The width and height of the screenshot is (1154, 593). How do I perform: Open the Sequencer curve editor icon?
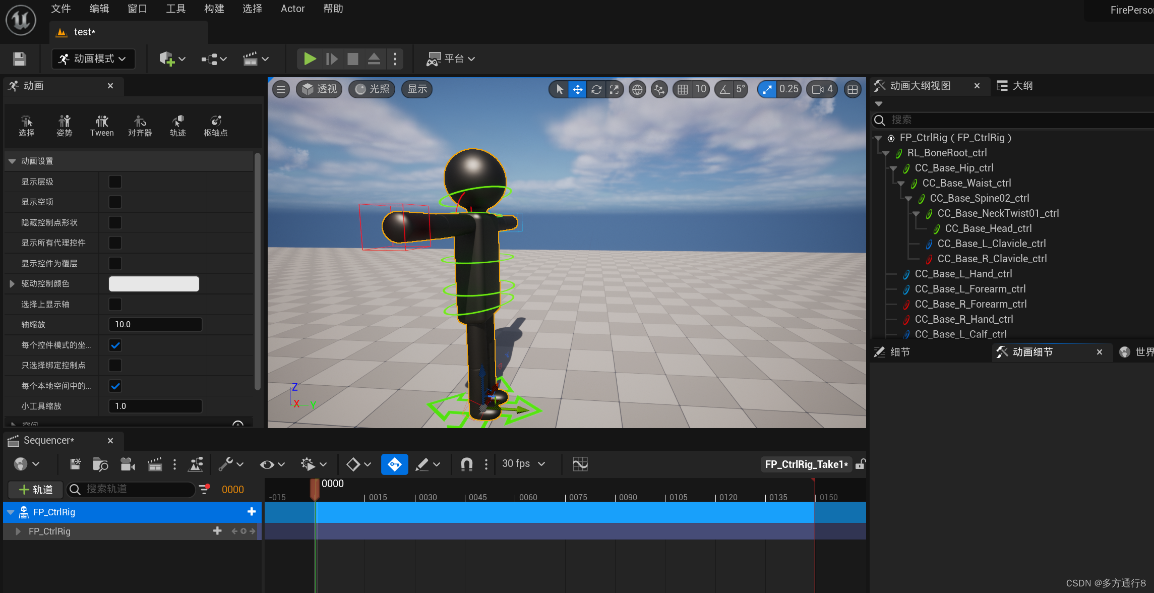580,464
